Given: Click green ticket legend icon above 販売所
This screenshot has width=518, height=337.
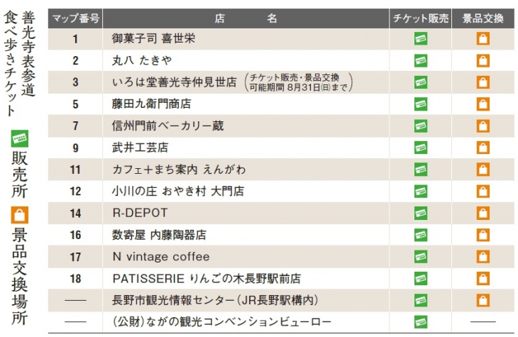Looking at the screenshot, I should pos(19,138).
